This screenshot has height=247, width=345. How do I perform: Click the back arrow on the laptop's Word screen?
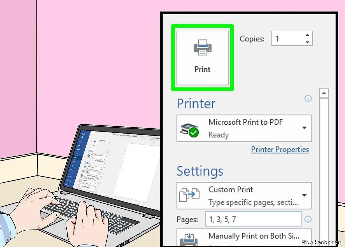click(x=83, y=134)
